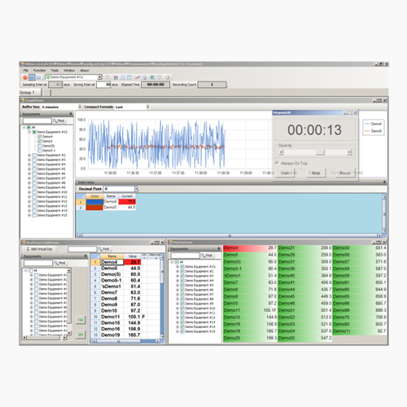The height and width of the screenshot is (407, 407).
Task: Click the green right arrow button
Action: point(81,320)
